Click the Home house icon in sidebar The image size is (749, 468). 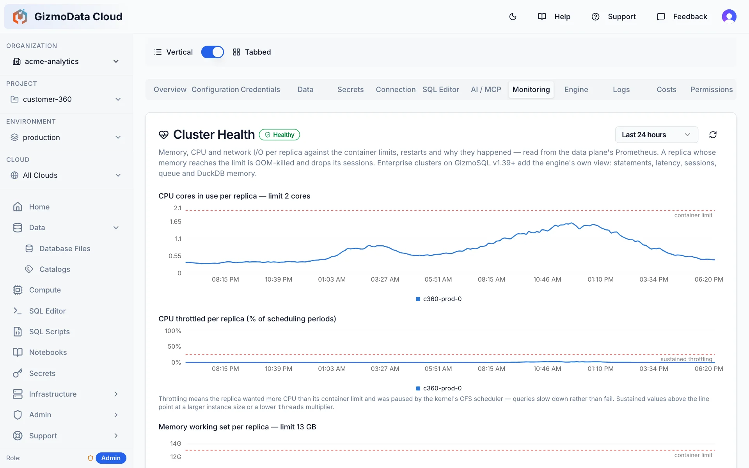click(18, 207)
